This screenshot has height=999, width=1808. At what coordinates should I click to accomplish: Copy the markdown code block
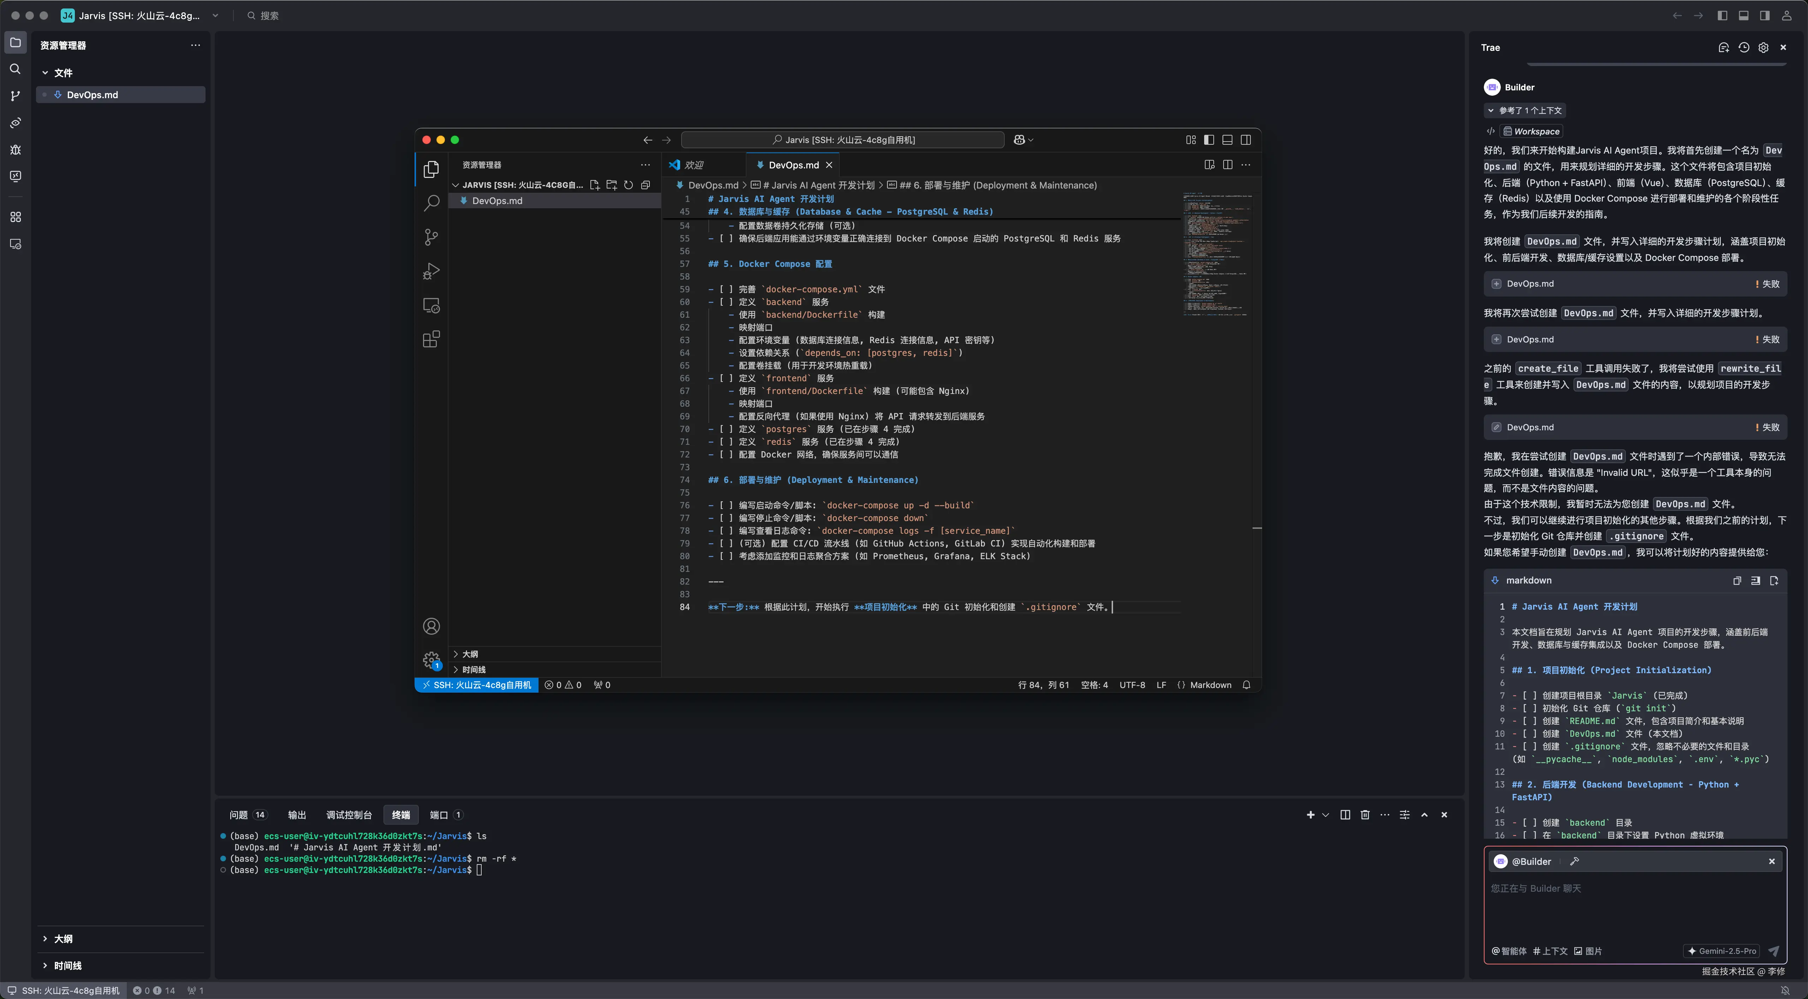click(x=1736, y=580)
